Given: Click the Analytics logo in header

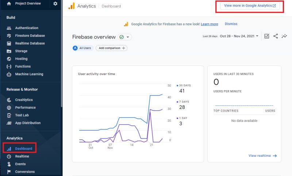Looking at the screenshot, I should pyautogui.click(x=72, y=6).
